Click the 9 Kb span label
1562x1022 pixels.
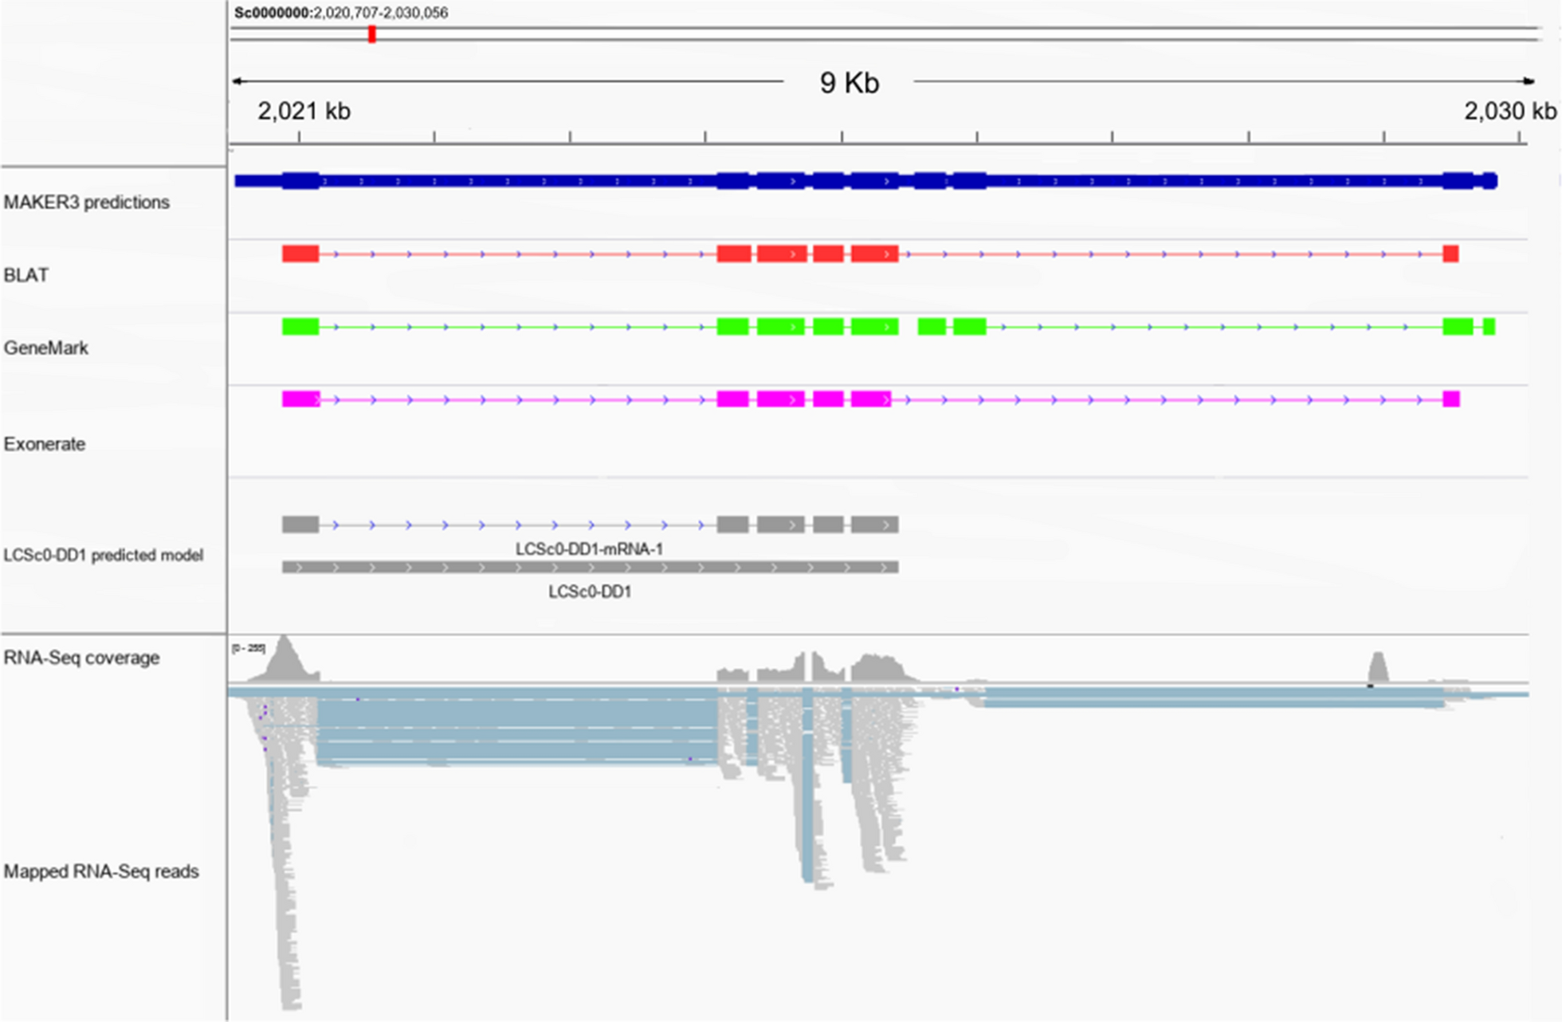tap(850, 82)
